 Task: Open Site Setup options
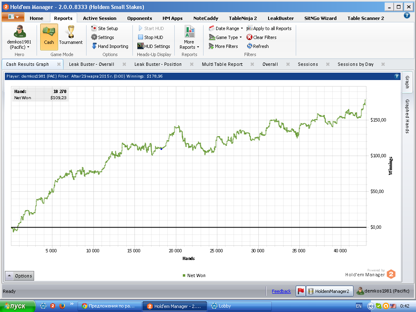[104, 28]
